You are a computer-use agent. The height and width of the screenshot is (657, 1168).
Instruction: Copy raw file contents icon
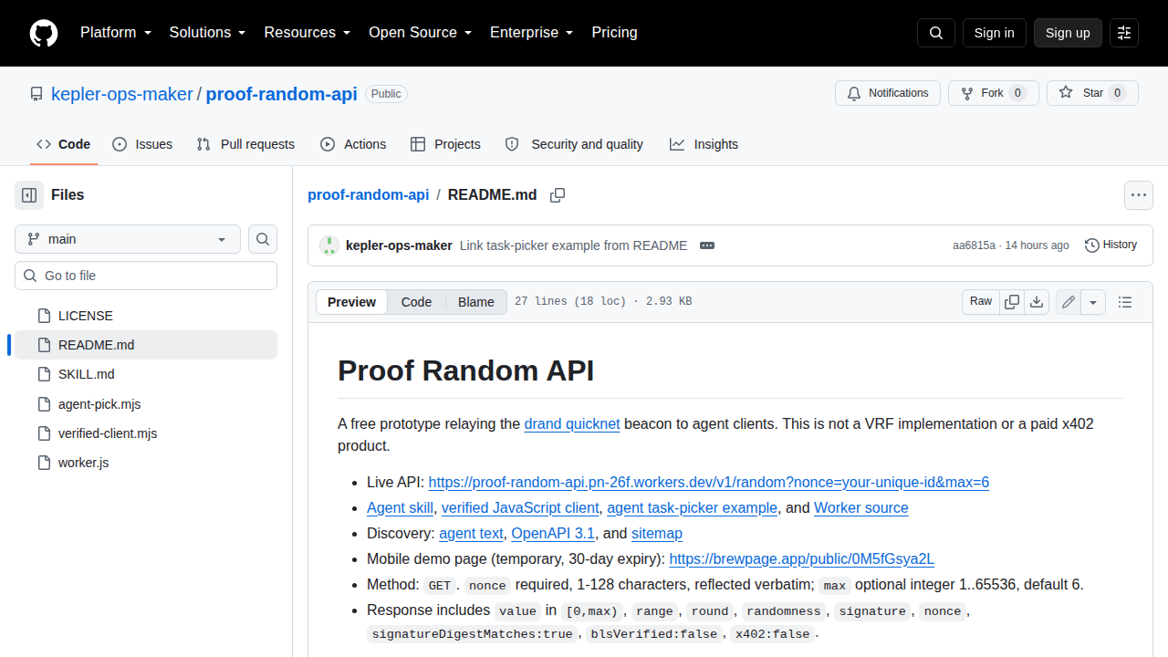(1012, 302)
